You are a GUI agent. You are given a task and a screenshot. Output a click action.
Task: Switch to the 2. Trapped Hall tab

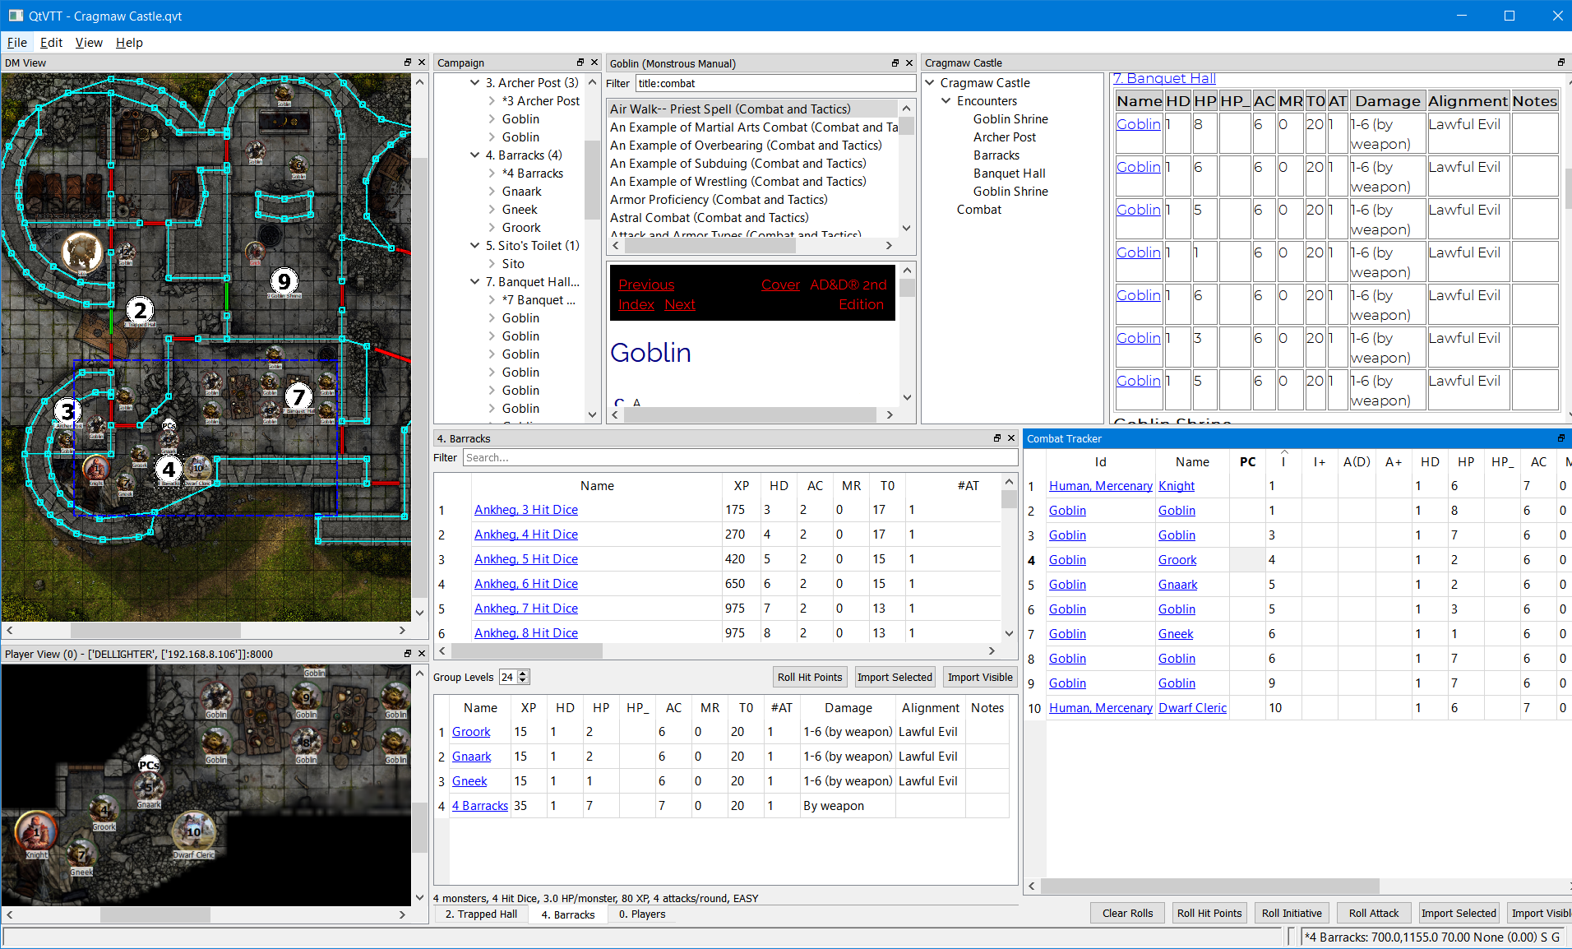pos(481,914)
